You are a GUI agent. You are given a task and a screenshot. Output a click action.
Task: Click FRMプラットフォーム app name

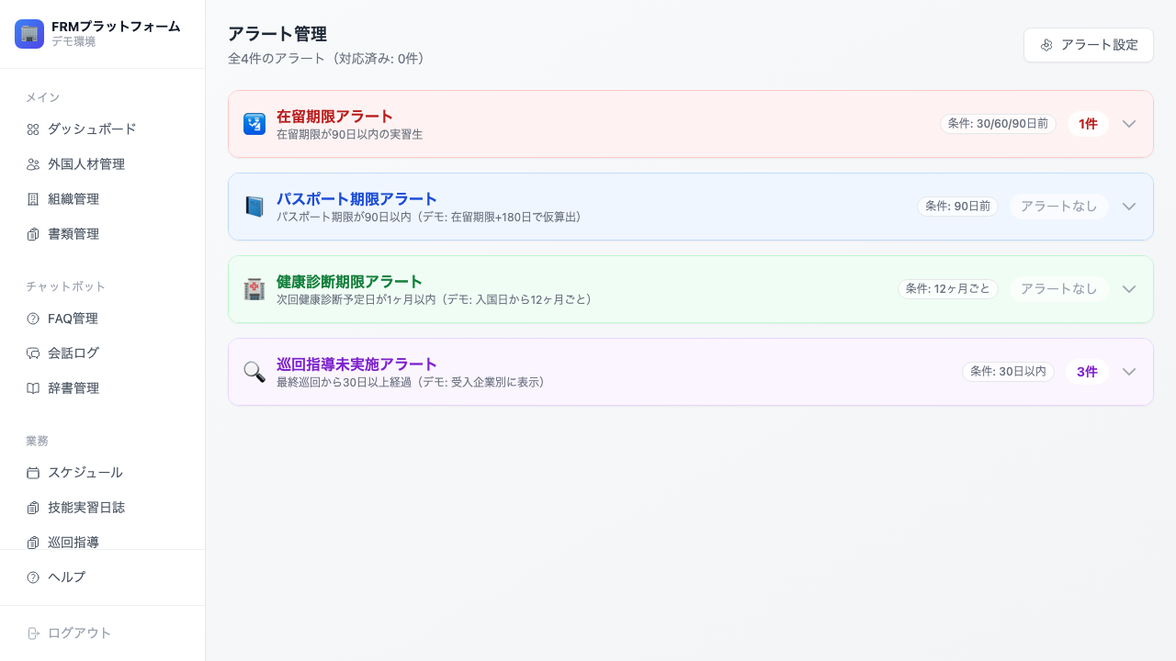click(116, 27)
